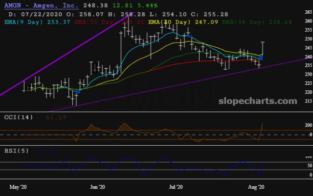
Task: Click the latest candlestick at chart's right edge
Action: coord(264,49)
